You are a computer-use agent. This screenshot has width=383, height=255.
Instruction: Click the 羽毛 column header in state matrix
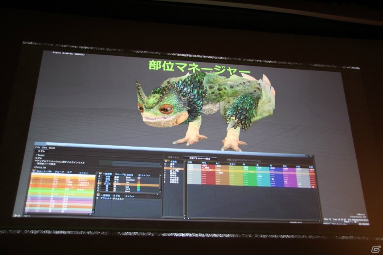203,163
